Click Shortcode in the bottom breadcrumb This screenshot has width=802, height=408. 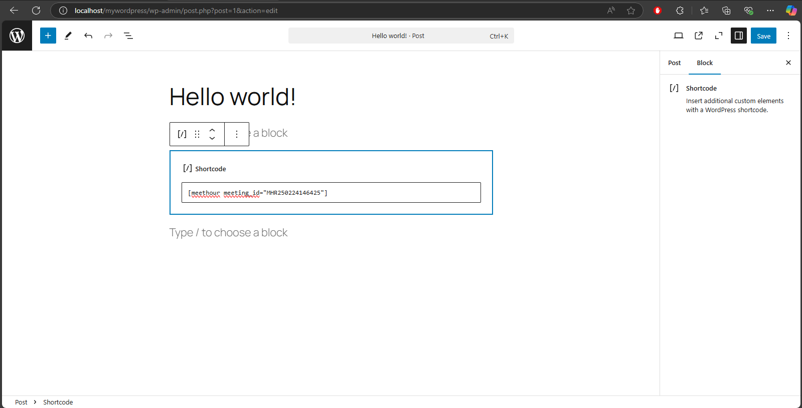[58, 402]
